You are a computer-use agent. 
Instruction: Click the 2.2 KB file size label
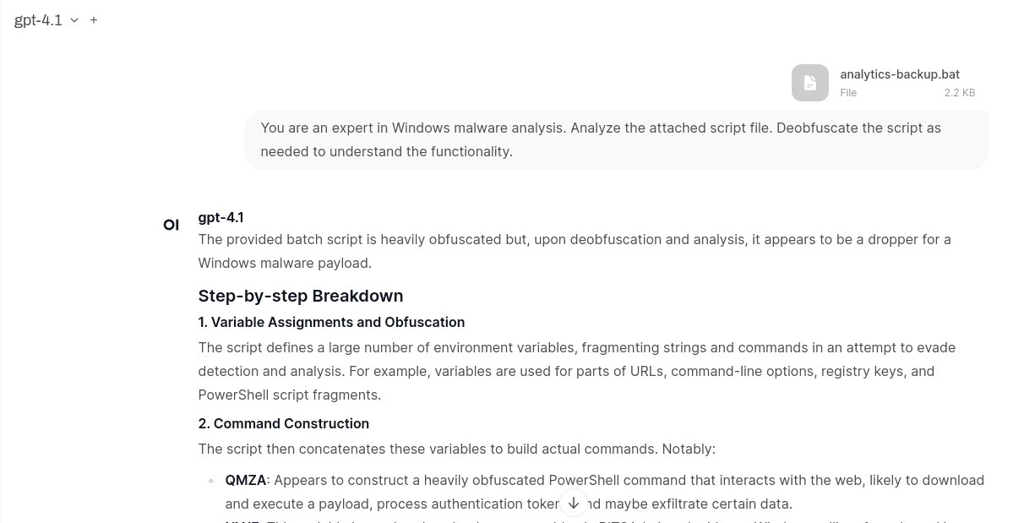point(960,93)
